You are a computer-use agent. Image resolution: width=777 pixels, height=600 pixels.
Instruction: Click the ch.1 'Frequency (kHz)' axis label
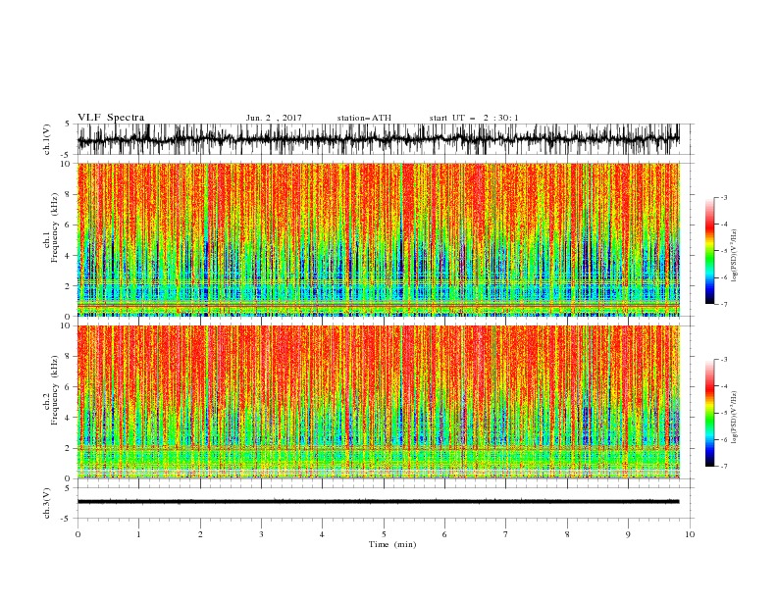(x=52, y=227)
